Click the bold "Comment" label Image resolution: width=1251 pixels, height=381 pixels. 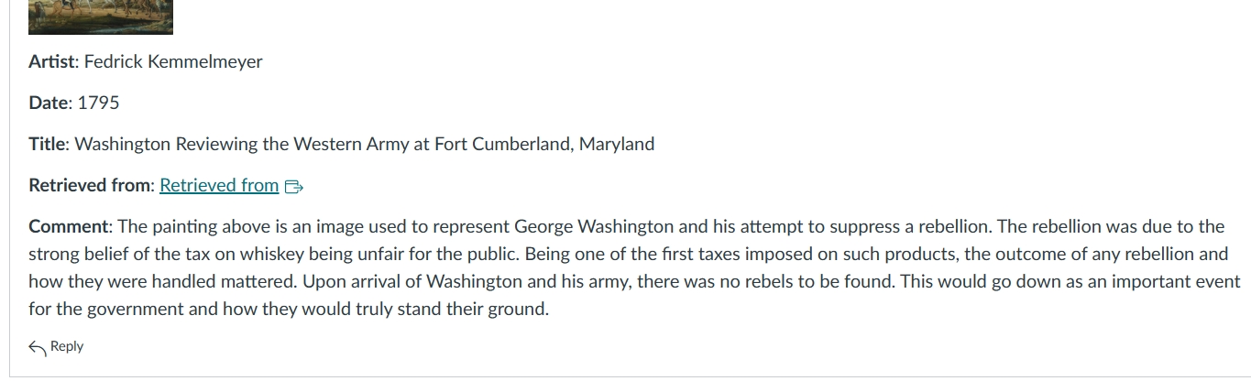(69, 226)
